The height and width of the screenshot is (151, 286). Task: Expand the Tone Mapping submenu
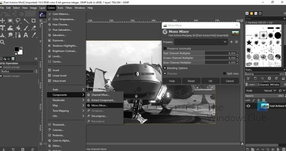click(x=66, y=110)
